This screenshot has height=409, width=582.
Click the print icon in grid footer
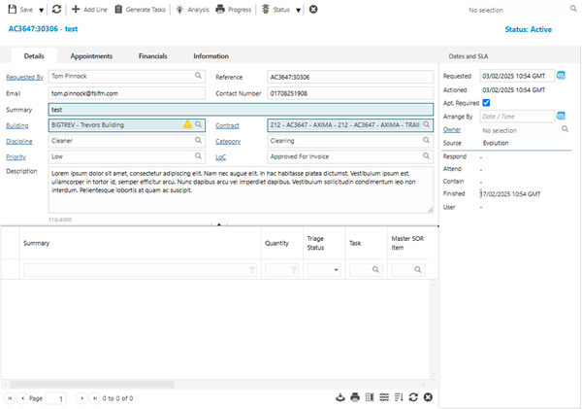pyautogui.click(x=355, y=397)
